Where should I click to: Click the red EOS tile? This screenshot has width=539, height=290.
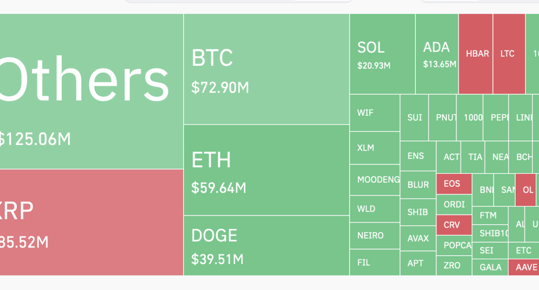454,184
